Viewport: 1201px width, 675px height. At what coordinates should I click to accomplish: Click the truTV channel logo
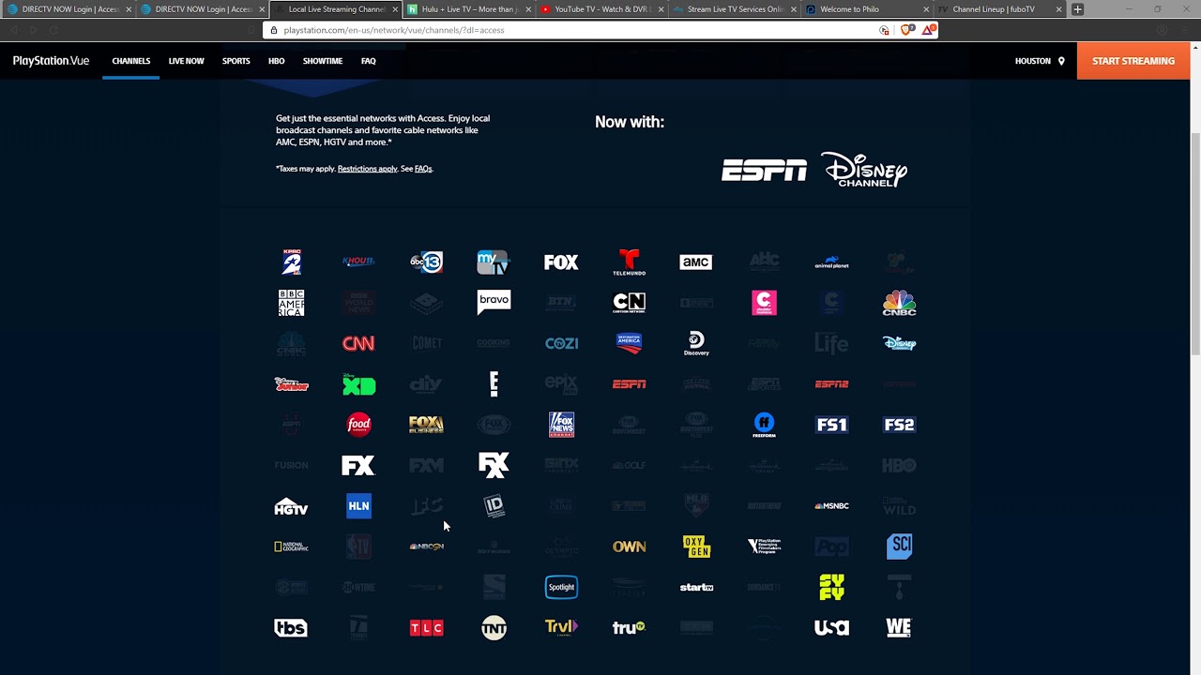pos(629,627)
